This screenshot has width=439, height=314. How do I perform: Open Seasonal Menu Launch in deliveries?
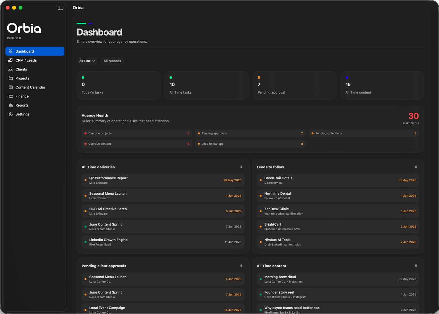(x=163, y=196)
